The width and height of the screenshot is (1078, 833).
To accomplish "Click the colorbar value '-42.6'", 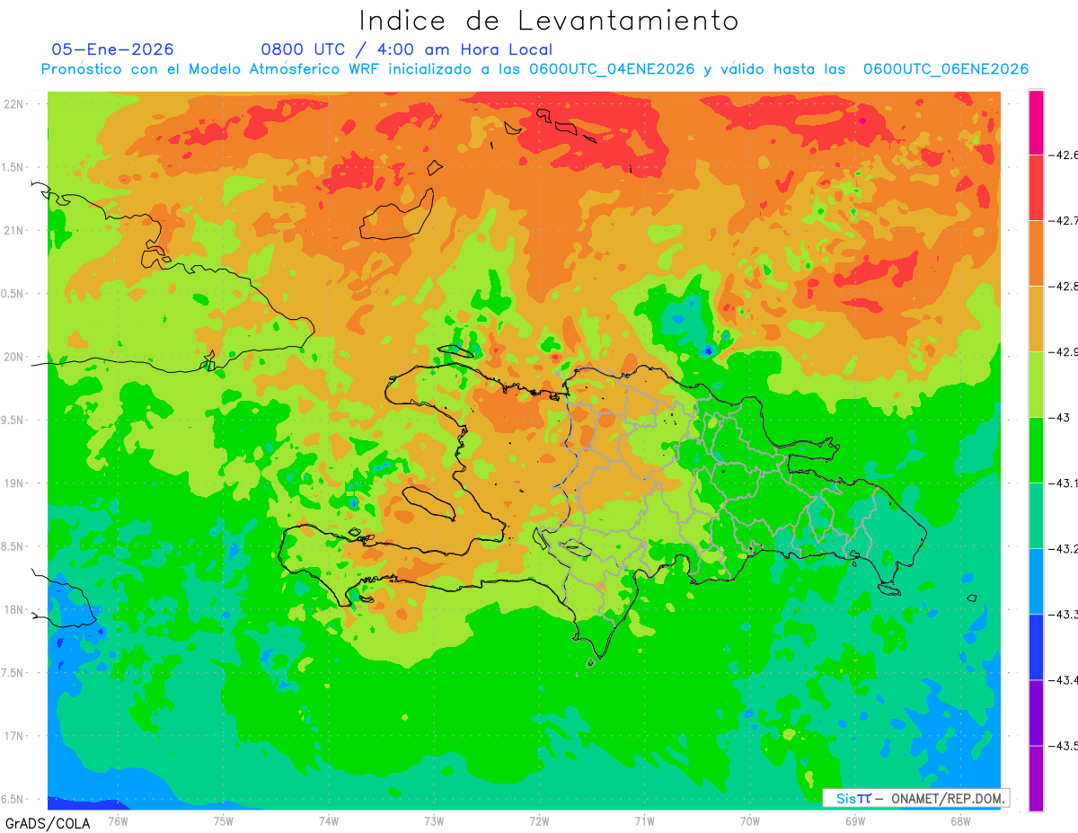I will coord(1064,155).
